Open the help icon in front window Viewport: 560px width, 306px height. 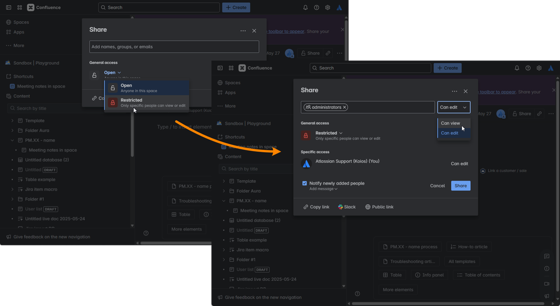528,68
